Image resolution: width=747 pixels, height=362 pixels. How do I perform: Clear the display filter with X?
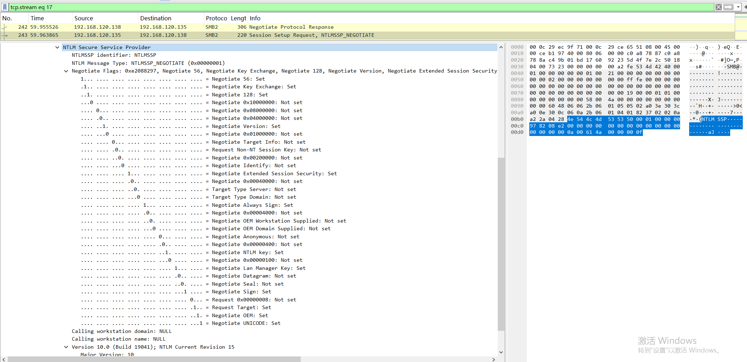718,7
